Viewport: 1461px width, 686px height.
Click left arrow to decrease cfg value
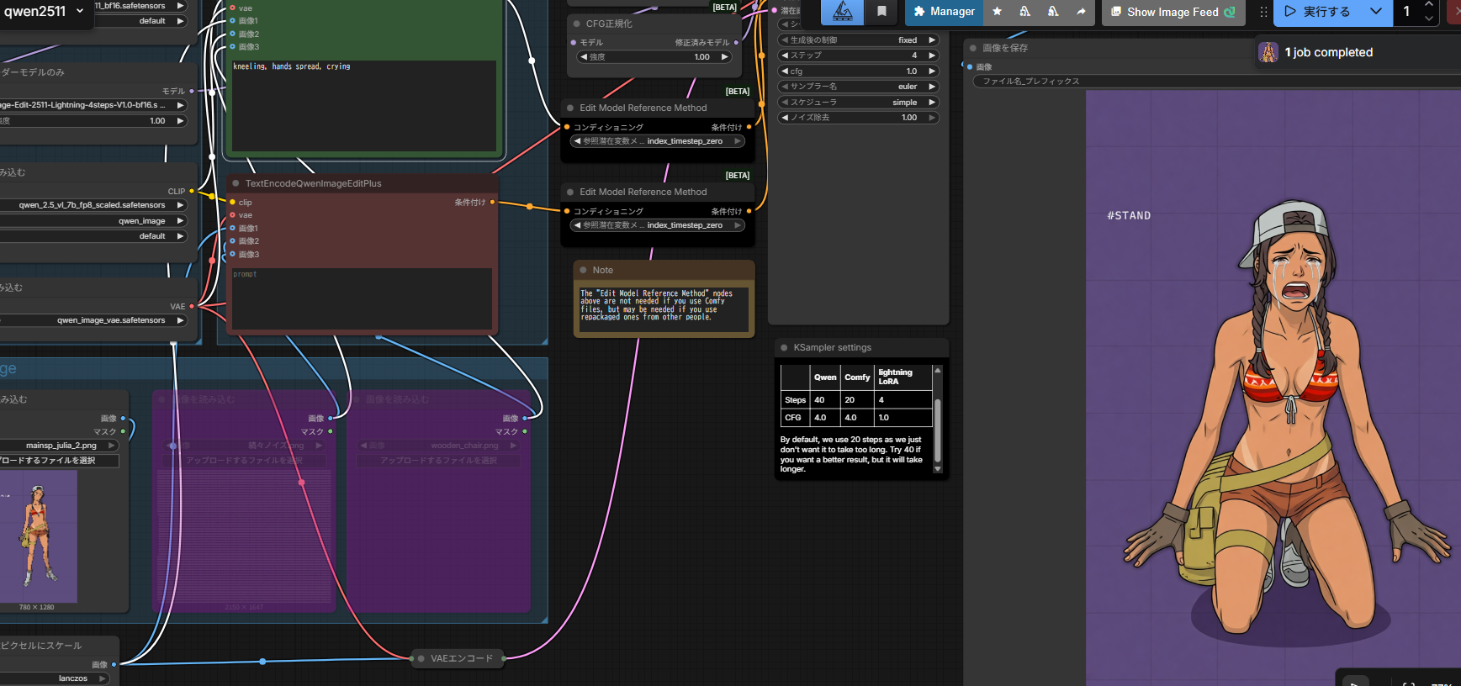[785, 71]
